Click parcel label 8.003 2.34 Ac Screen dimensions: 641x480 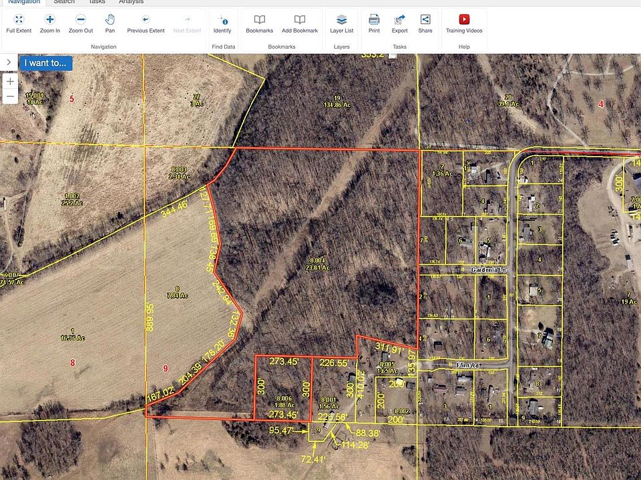pyautogui.click(x=179, y=173)
